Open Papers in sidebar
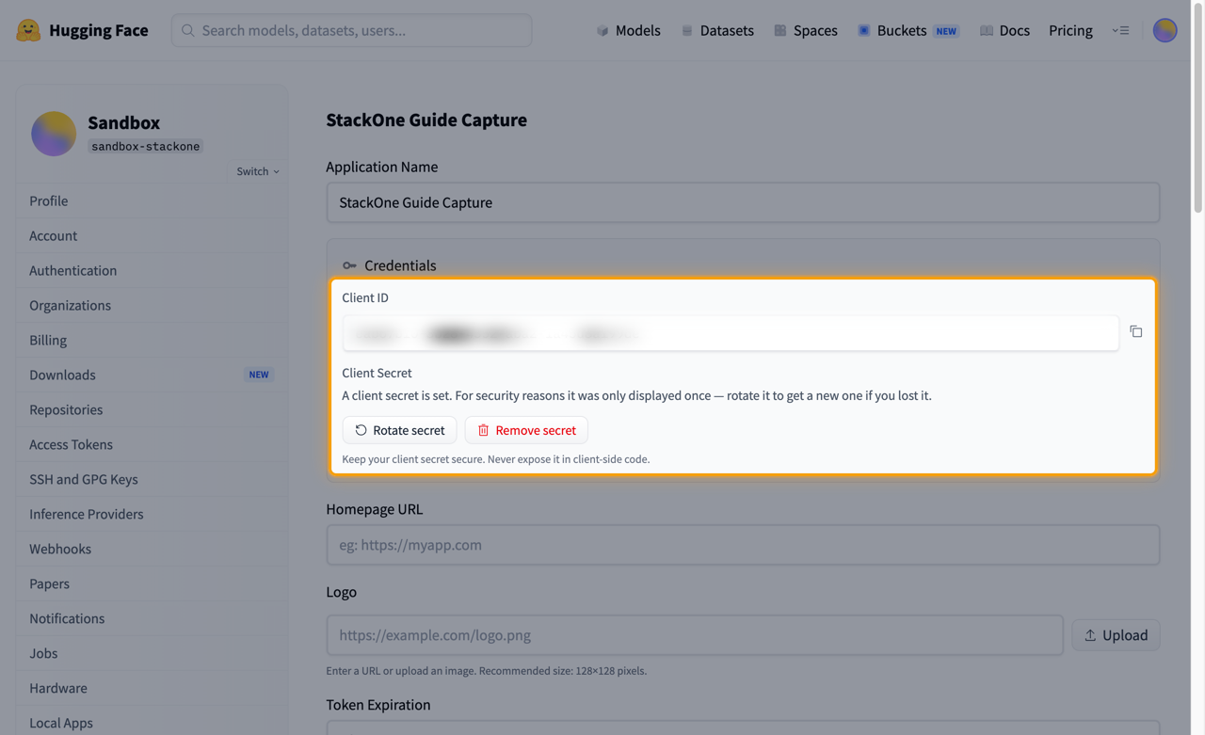Screen dimensions: 1205x735 point(152,583)
